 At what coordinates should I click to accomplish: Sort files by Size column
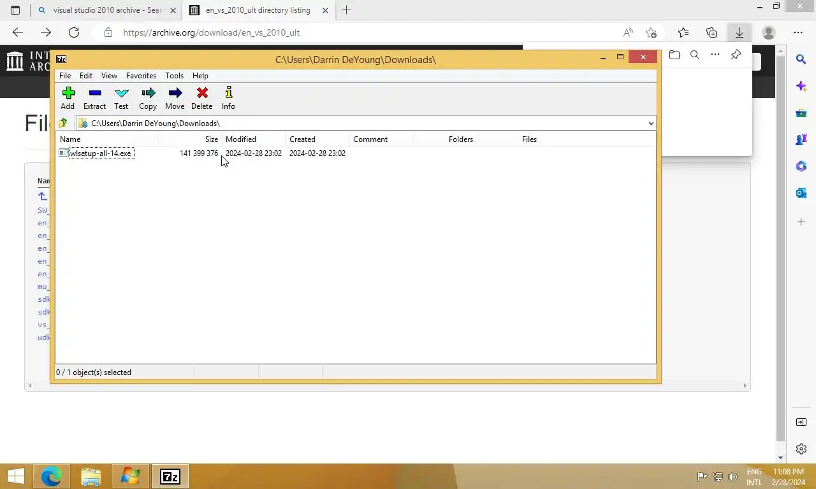[x=189, y=139]
